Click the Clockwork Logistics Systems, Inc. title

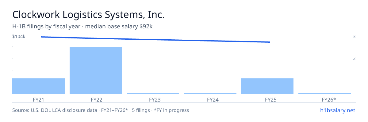click(x=89, y=15)
